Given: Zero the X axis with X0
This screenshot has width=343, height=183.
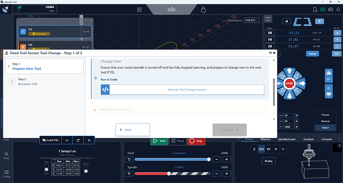Looking at the screenshot, I should (x=270, y=33).
